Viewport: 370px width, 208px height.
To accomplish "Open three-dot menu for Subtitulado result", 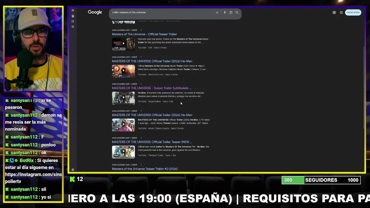I will pyautogui.click(x=141, y=84).
